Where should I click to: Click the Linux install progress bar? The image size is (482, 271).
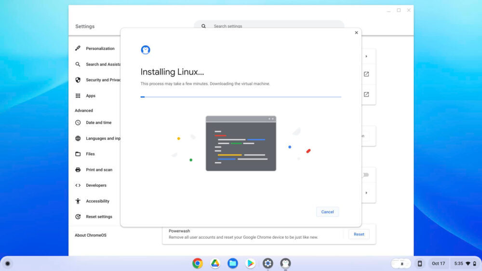pos(241,97)
